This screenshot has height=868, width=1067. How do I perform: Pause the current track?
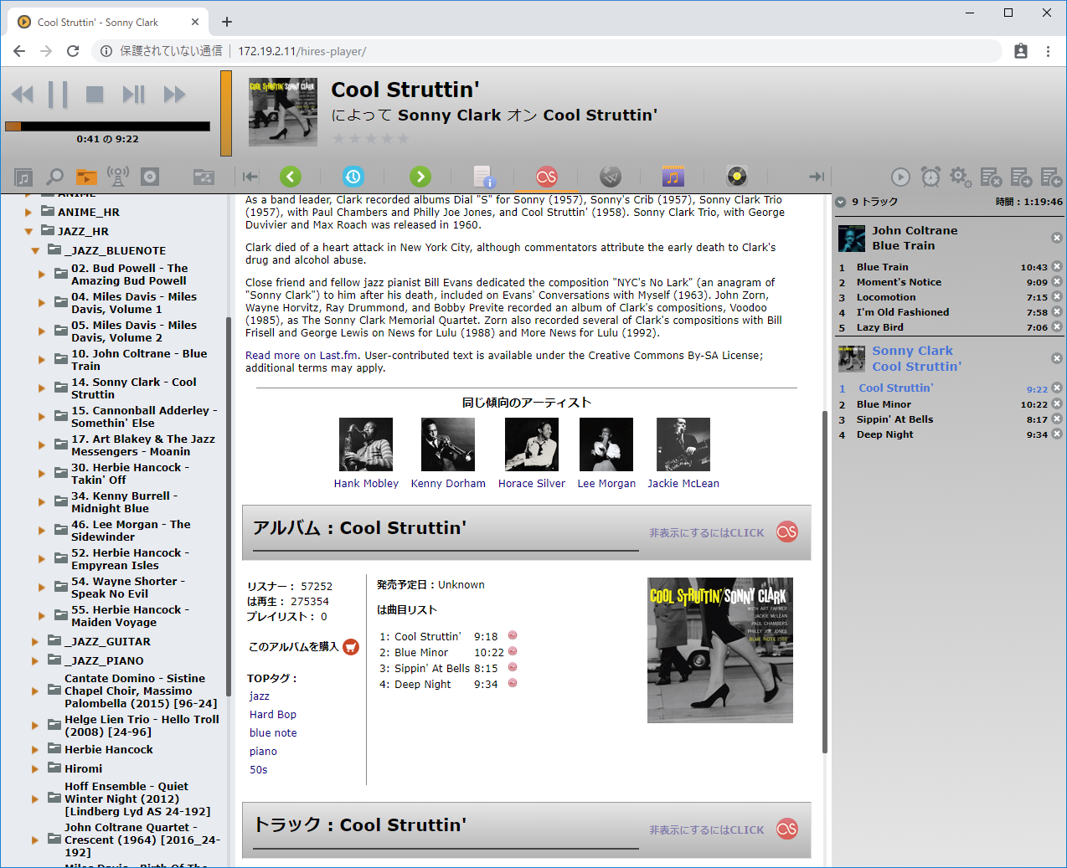[x=58, y=95]
